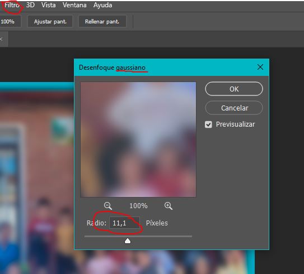
Task: Click the blur preview thumbnail in dialog
Action: 138,140
